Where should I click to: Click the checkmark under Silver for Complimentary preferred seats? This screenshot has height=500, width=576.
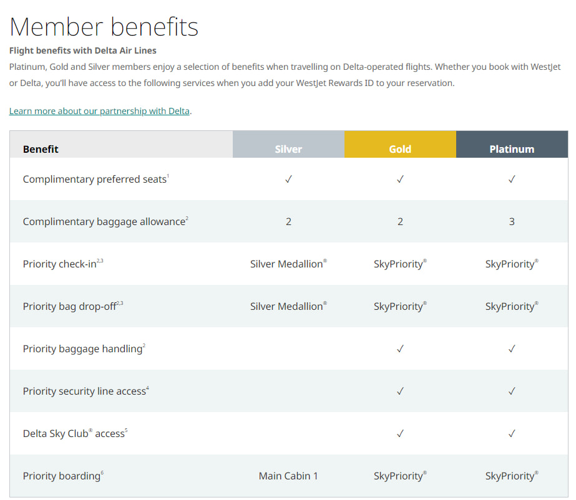coord(288,179)
